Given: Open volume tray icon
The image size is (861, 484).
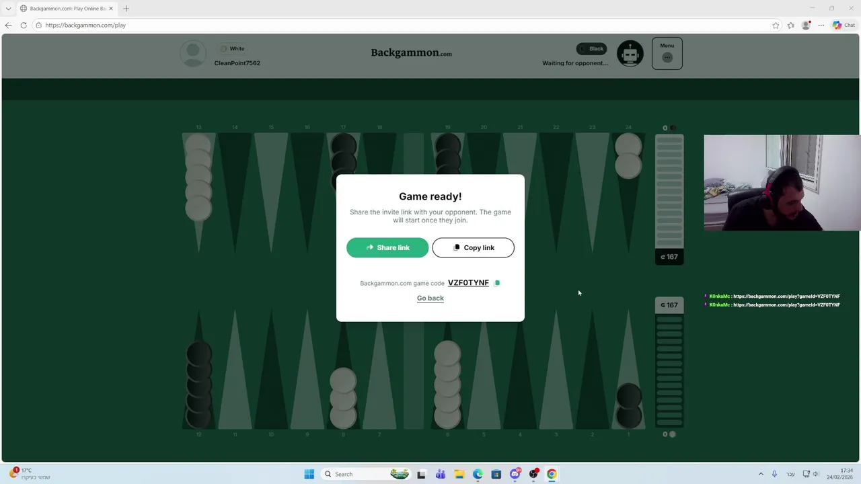Looking at the screenshot, I should click(816, 474).
